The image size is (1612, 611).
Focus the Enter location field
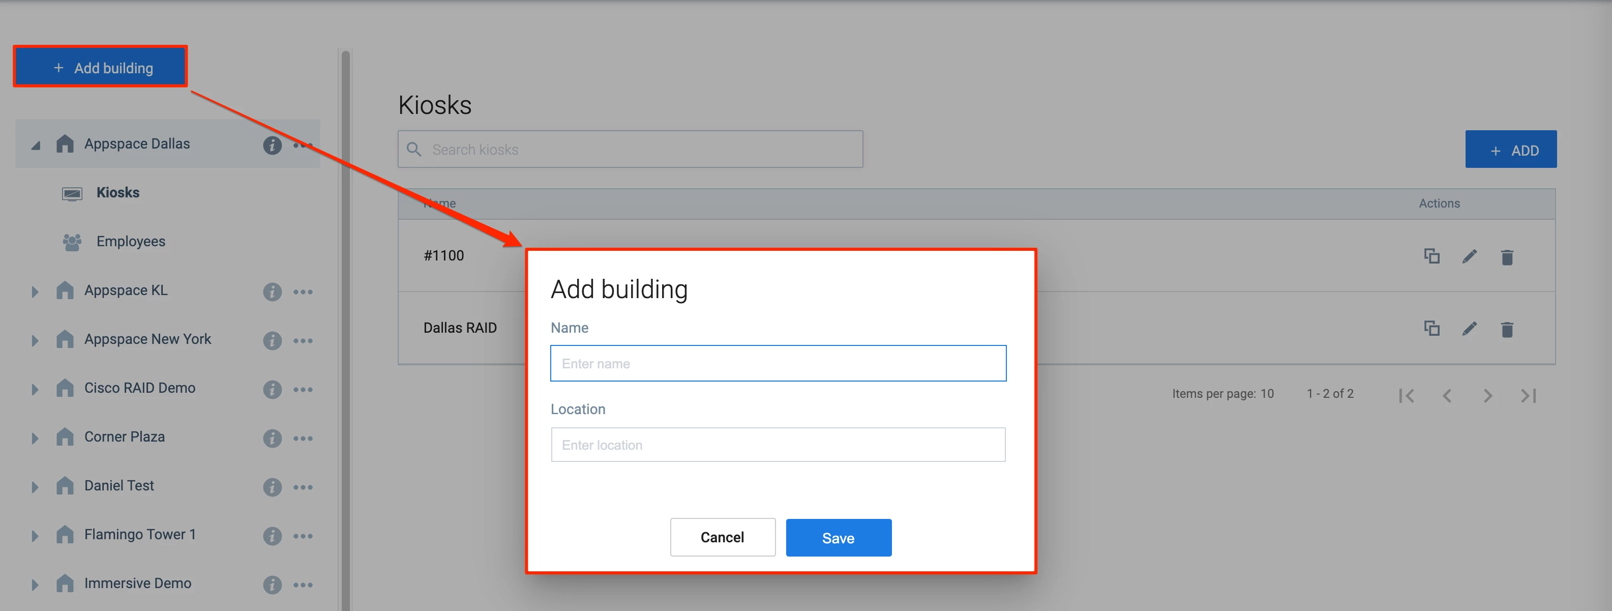tap(778, 445)
